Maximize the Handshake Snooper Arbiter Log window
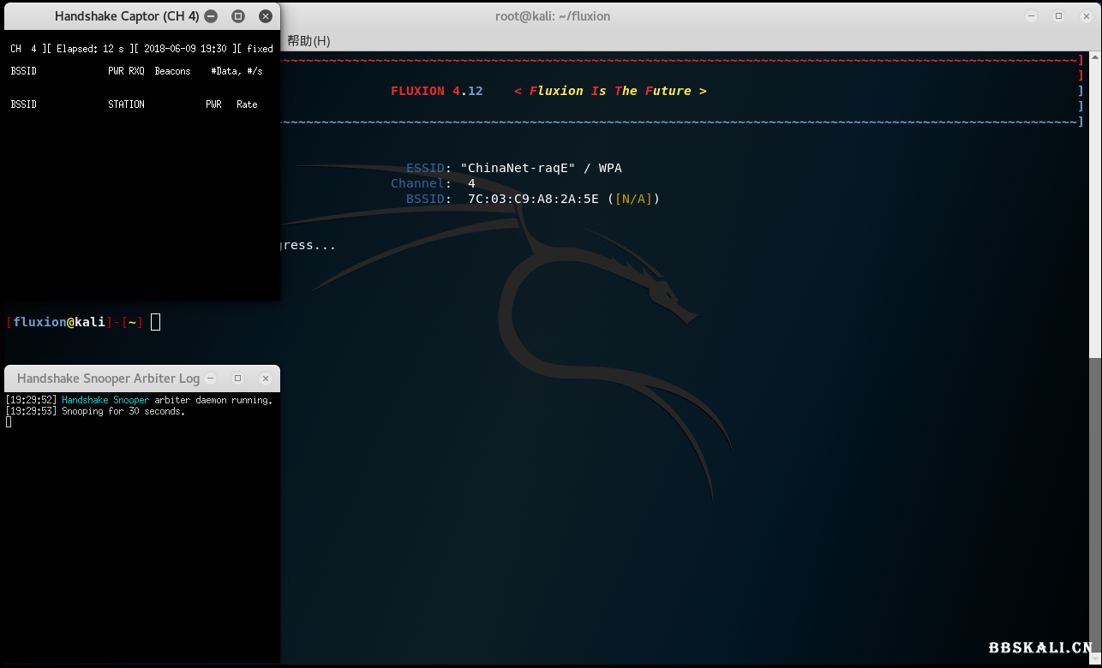This screenshot has width=1102, height=668. pyautogui.click(x=238, y=379)
